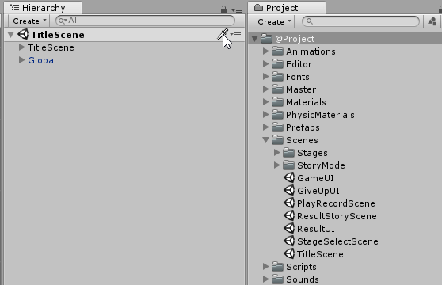Select the StageSelectScene scene name
Viewport: 442px width, 285px height.
click(337, 241)
